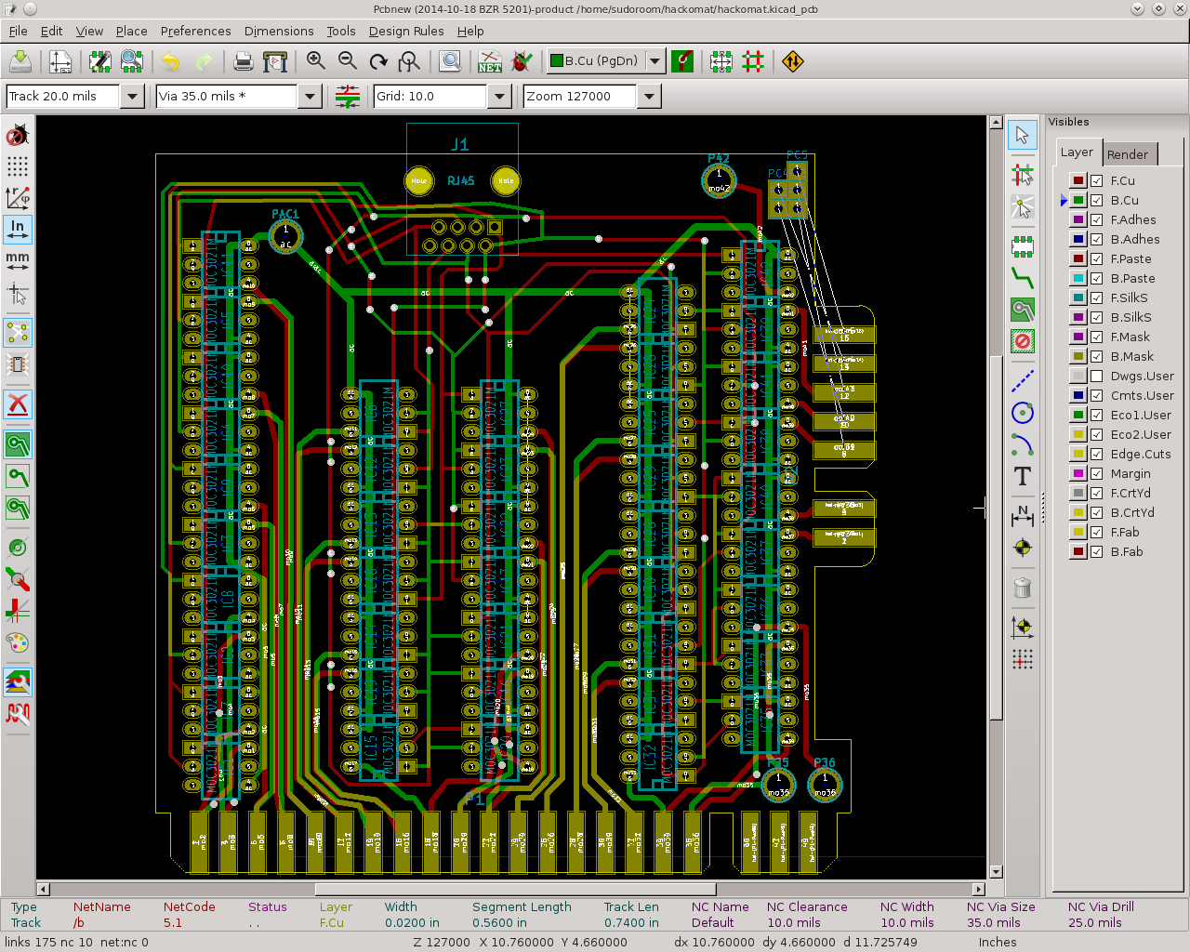Toggle auto track width icon

348,96
